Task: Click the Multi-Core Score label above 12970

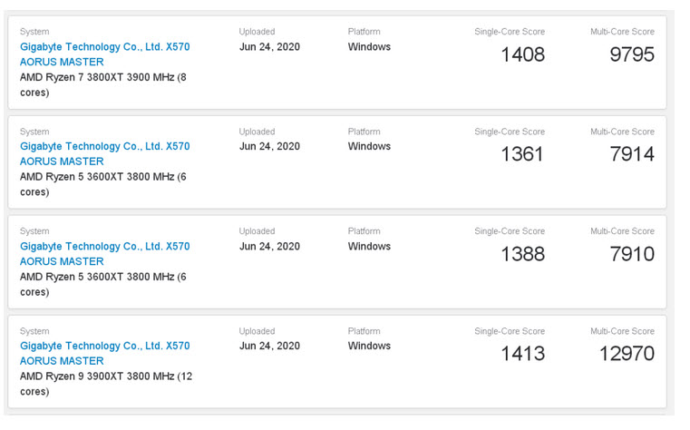Action: click(x=622, y=331)
